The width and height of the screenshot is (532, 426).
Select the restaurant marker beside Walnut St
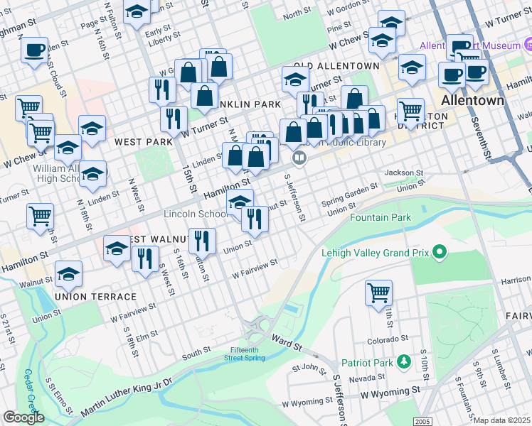255,220
